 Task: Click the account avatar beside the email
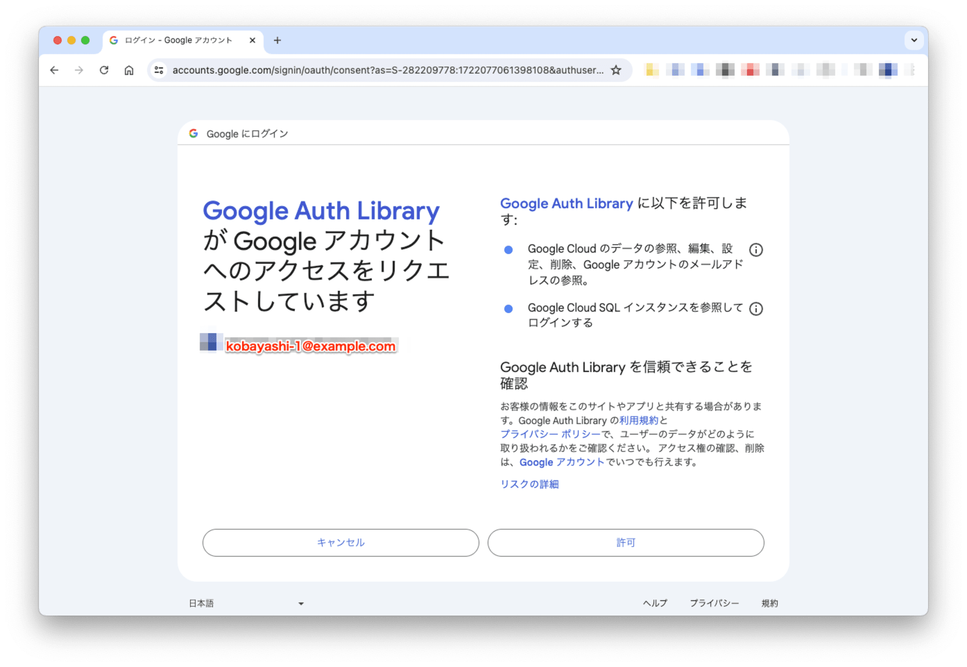tap(211, 342)
